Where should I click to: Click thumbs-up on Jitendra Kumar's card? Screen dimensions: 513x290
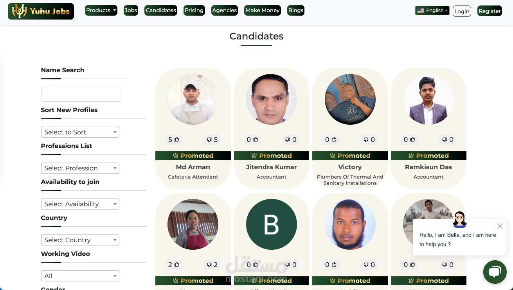255,140
